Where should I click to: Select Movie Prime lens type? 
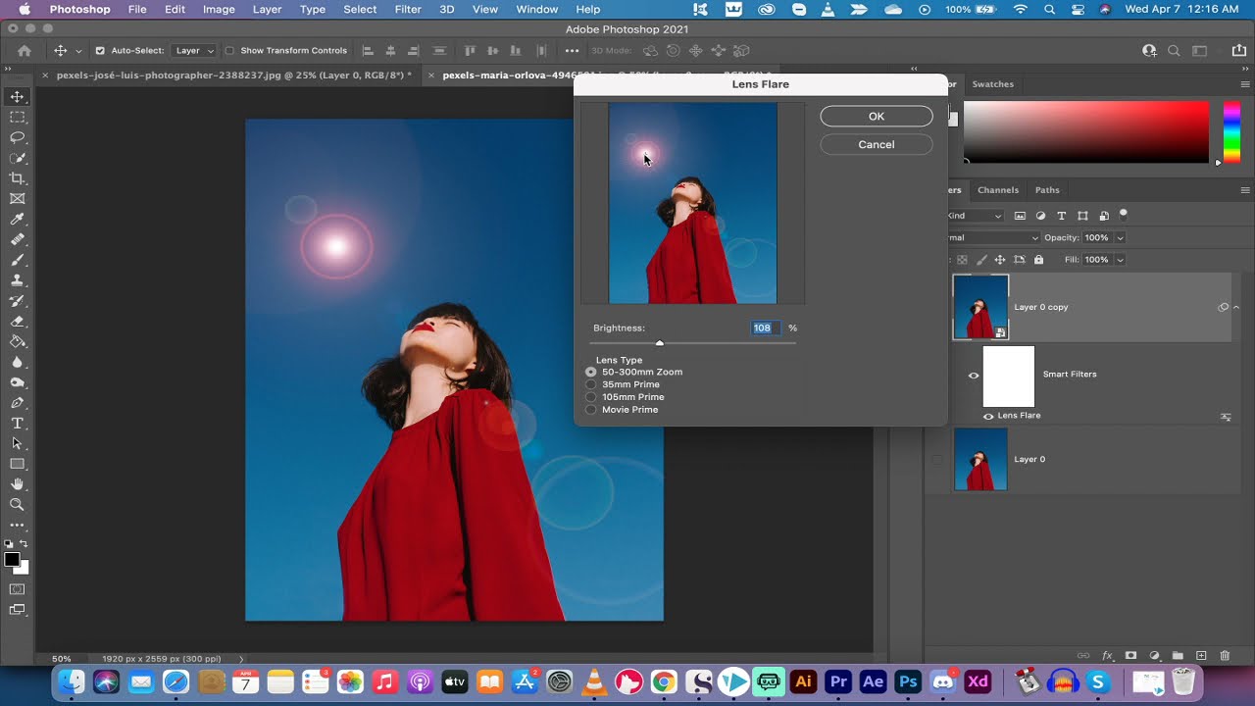pos(591,410)
